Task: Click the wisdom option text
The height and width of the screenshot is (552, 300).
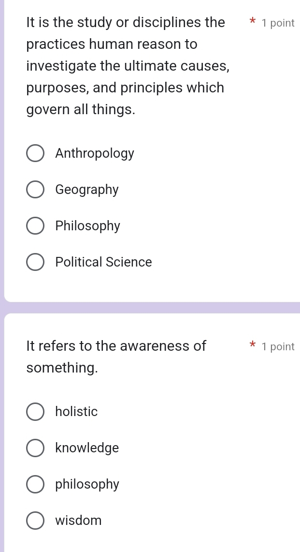Action: (x=78, y=521)
